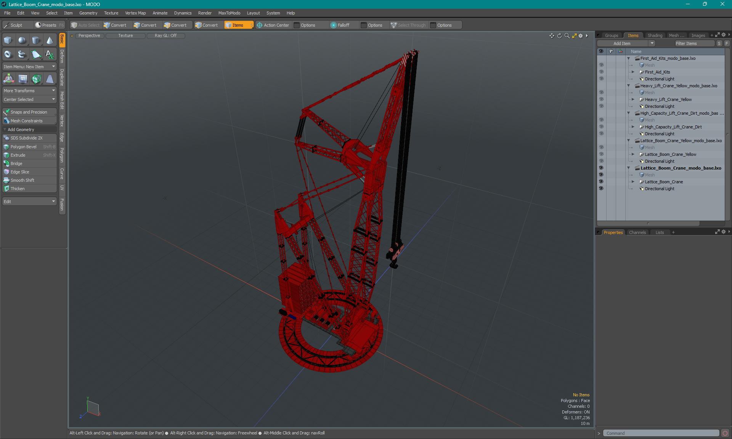Click the viewport zoom magnifier icon
The height and width of the screenshot is (439, 732).
[567, 35]
